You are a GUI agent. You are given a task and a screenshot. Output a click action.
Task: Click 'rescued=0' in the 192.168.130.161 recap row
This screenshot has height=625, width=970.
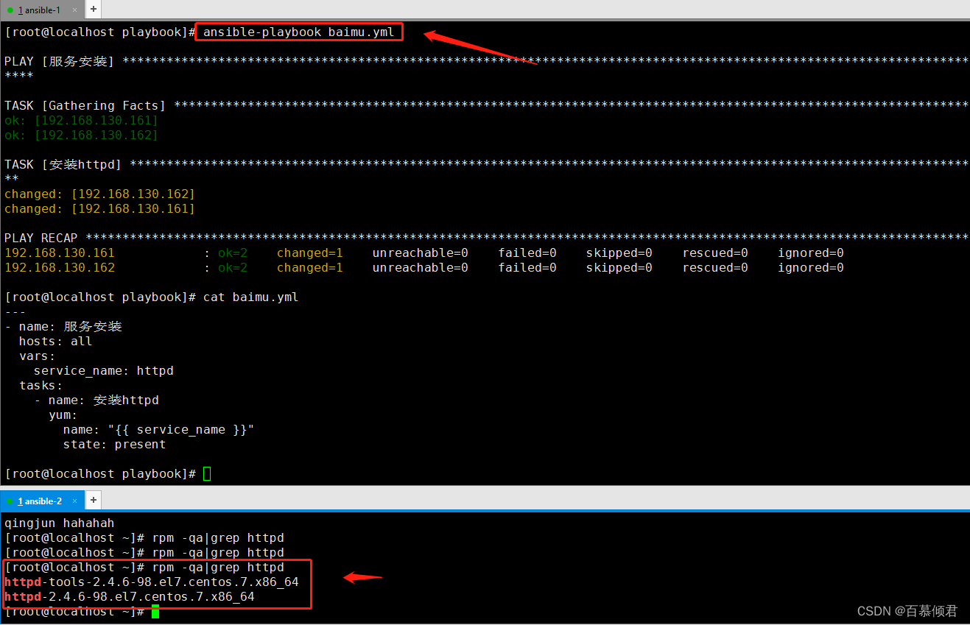[x=715, y=253]
